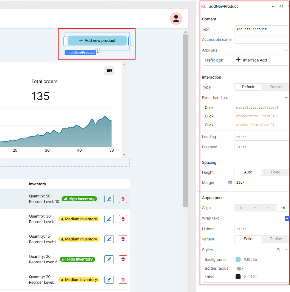The height and width of the screenshot is (292, 290).
Task: Open the modalState.setValue() click handler
Action: pyautogui.click(x=245, y=108)
